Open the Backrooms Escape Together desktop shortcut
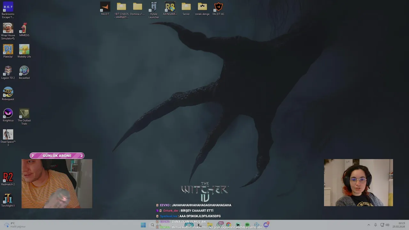This screenshot has height=230, width=409. pos(8,10)
